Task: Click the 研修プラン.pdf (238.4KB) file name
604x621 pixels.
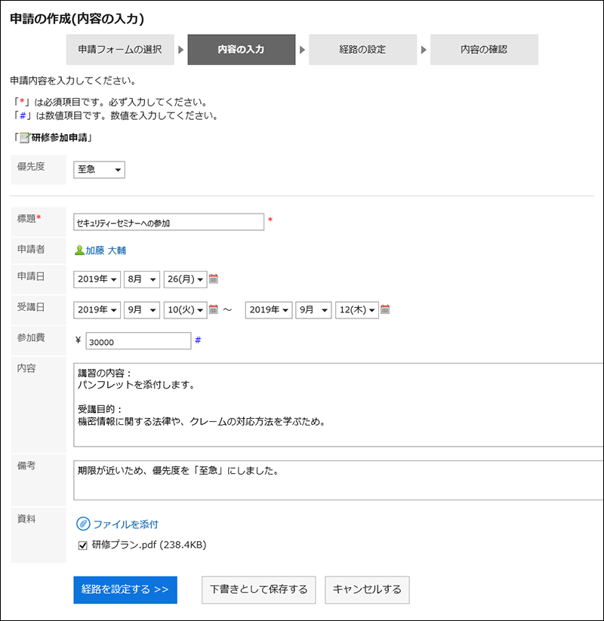Action: point(149,545)
